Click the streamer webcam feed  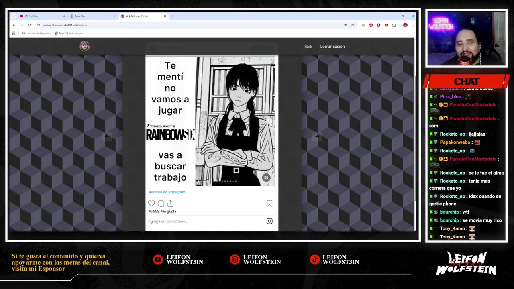pyautogui.click(x=466, y=38)
